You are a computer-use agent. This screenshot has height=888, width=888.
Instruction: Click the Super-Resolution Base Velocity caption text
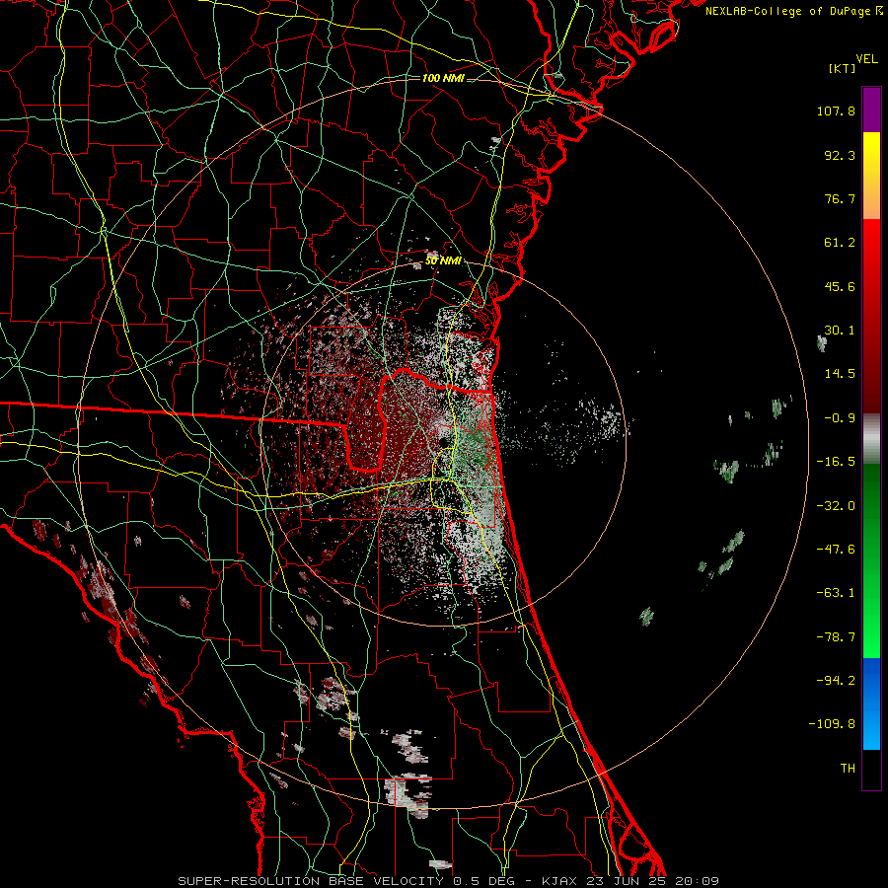[x=449, y=881]
